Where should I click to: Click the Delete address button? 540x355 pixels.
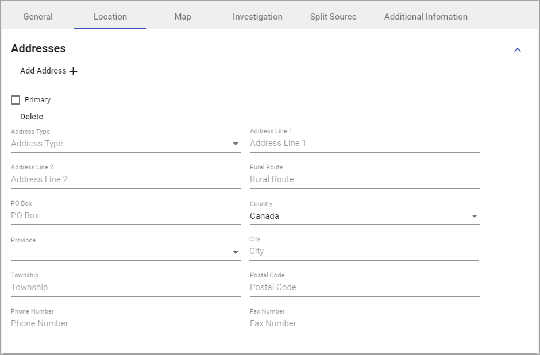(x=32, y=117)
